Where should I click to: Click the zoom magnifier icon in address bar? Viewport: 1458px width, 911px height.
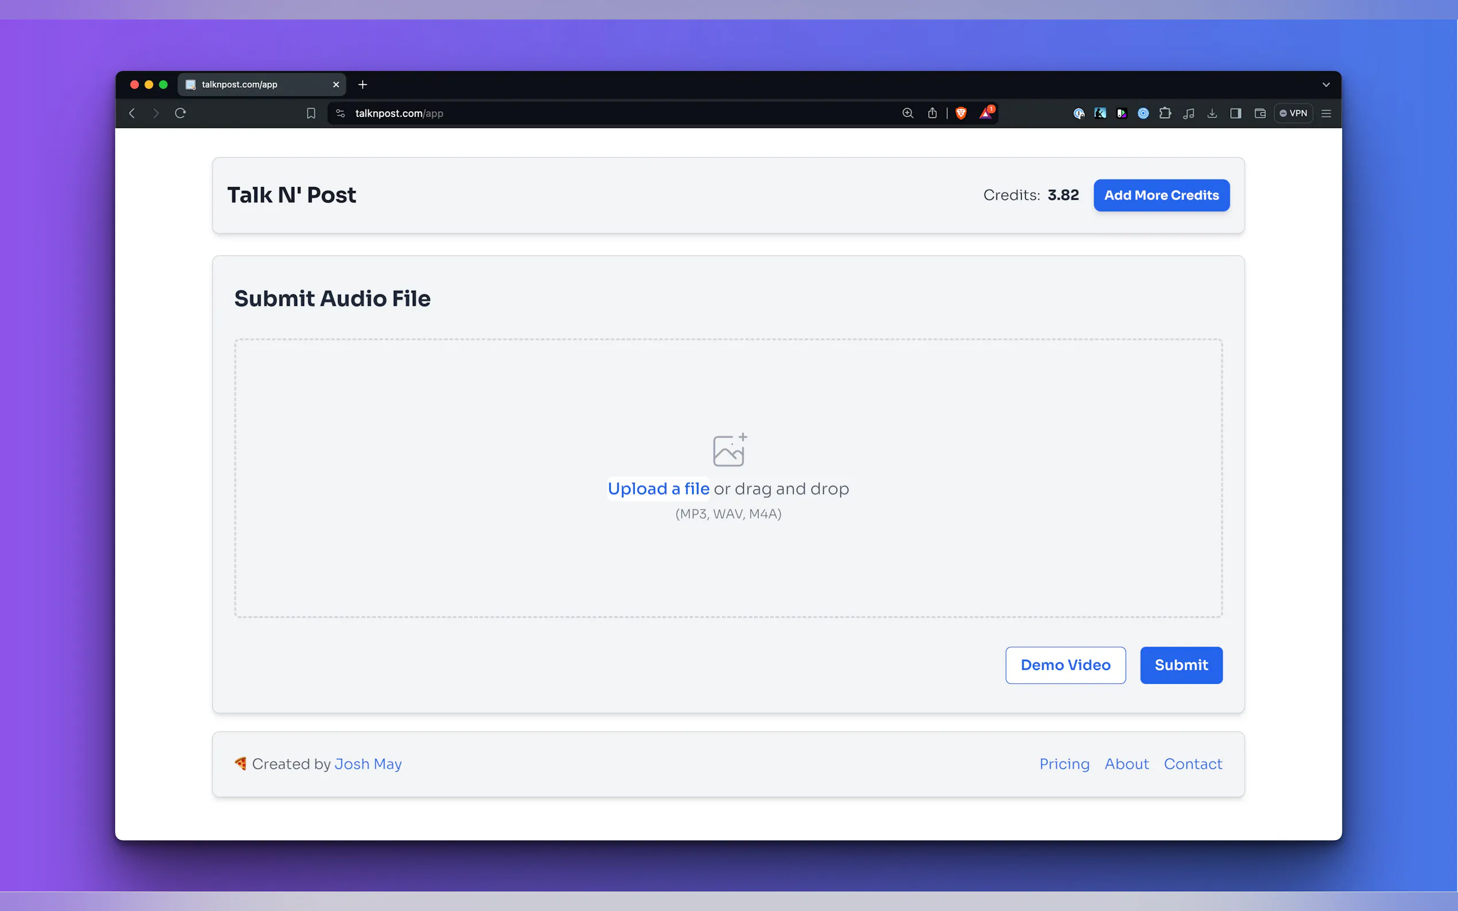[908, 113]
